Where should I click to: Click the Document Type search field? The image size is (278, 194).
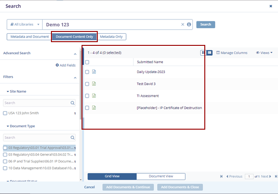(36, 138)
